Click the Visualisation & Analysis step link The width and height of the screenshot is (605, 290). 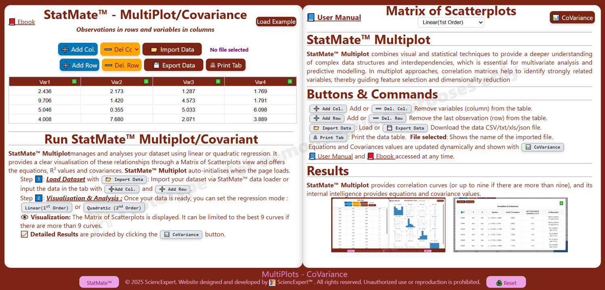coord(84,198)
